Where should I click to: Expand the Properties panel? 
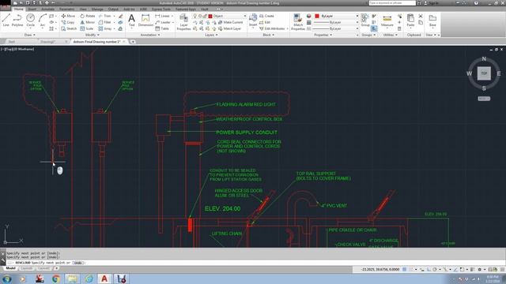point(323,35)
